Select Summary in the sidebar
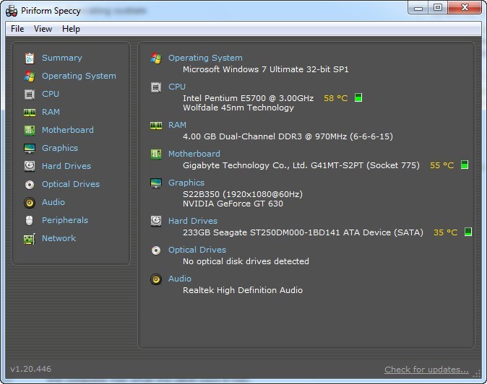The image size is (487, 384). click(x=62, y=58)
